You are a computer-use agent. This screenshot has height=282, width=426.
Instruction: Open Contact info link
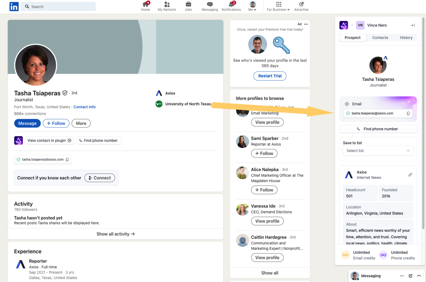click(84, 107)
